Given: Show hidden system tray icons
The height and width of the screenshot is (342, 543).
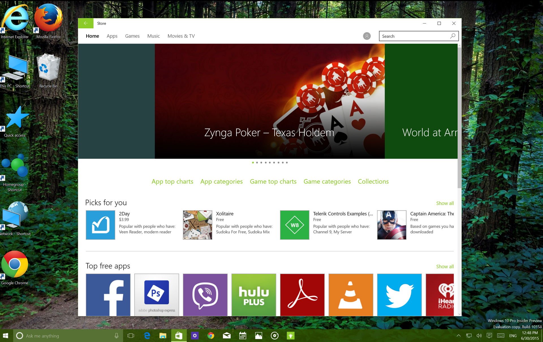Looking at the screenshot, I should [x=458, y=336].
